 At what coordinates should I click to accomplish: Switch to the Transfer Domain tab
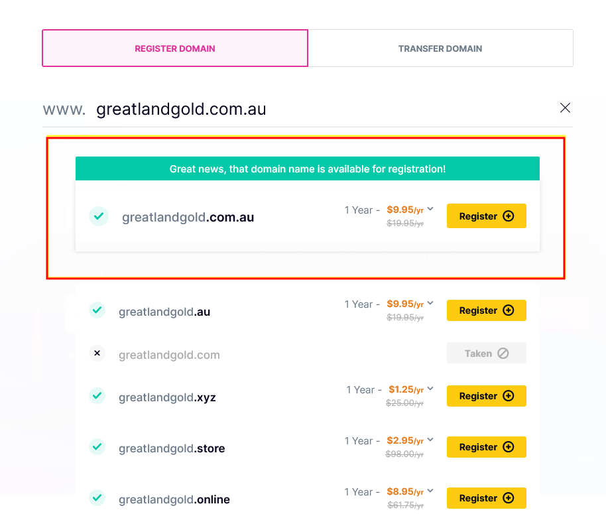tap(441, 48)
